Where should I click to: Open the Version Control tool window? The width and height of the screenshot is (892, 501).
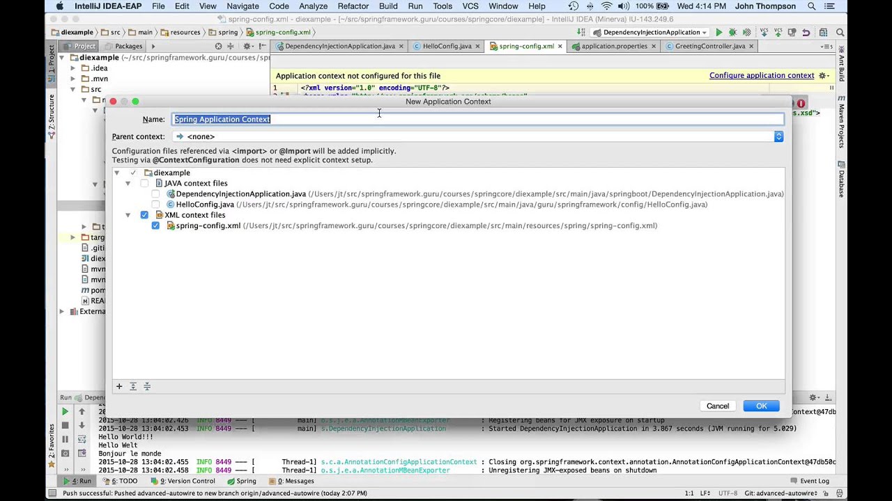coord(183,481)
